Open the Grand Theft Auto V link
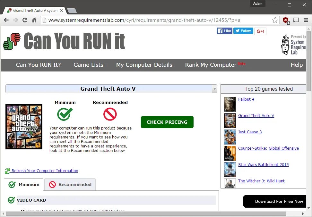Viewport: 312px width, 217px height. pos(256,115)
